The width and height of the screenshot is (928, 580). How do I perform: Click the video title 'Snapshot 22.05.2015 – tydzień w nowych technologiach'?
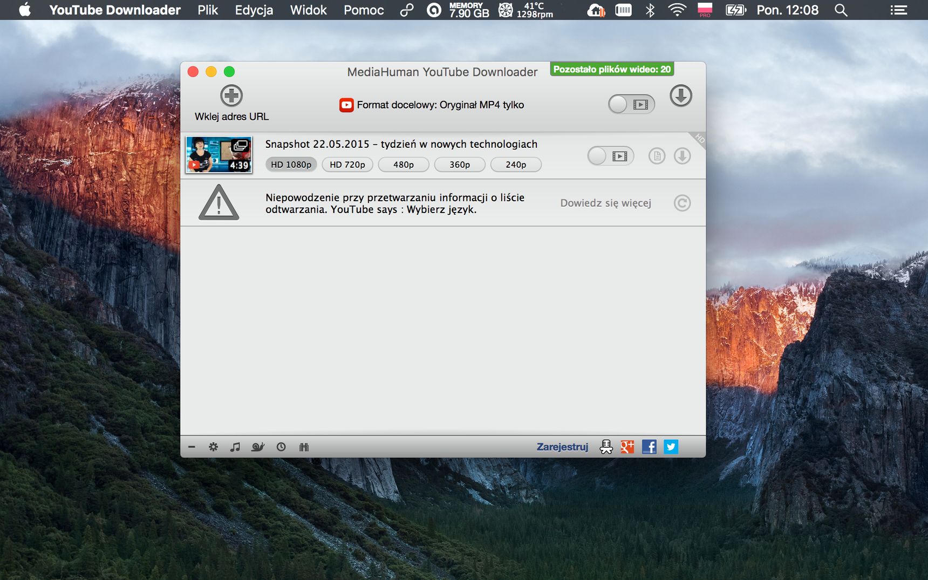click(401, 144)
